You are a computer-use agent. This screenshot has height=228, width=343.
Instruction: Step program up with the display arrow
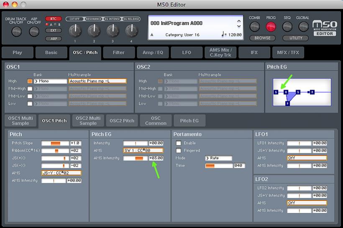tap(239, 21)
